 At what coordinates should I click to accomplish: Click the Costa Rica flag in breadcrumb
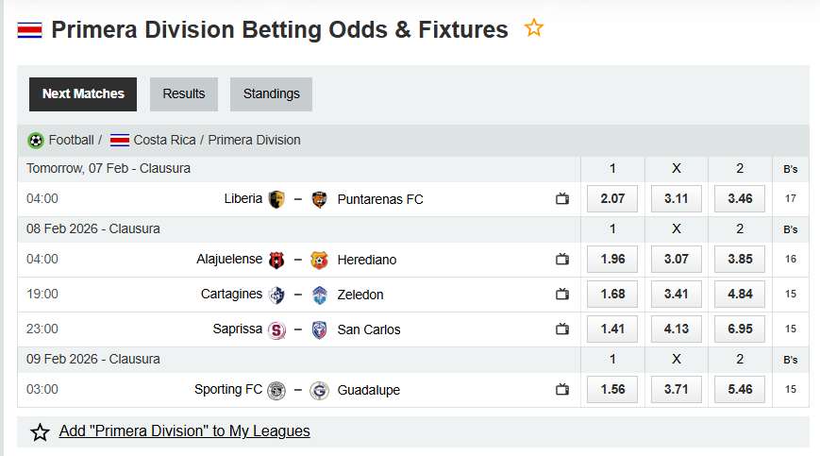[x=120, y=141]
